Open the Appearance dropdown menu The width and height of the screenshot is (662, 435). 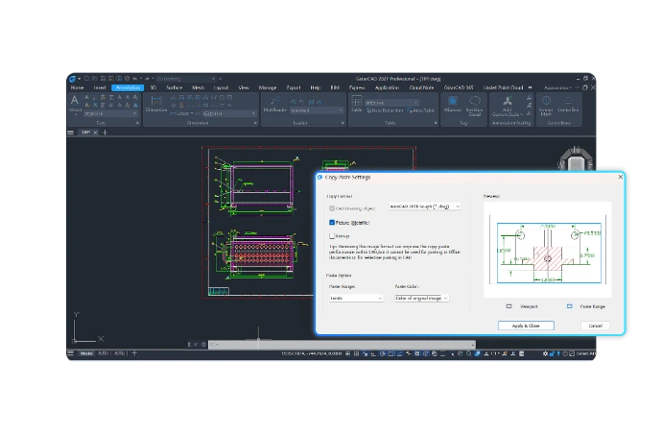pyautogui.click(x=557, y=87)
